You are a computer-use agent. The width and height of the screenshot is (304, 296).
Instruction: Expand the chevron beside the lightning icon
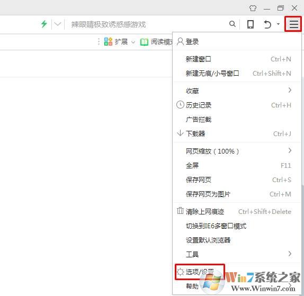58,24
